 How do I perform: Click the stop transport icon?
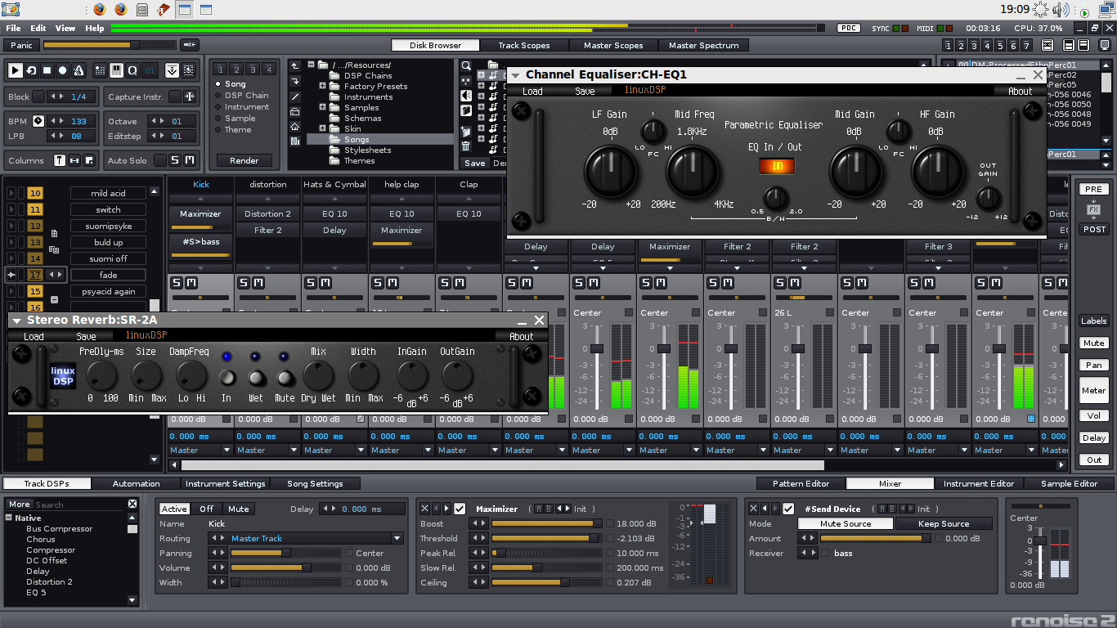47,70
